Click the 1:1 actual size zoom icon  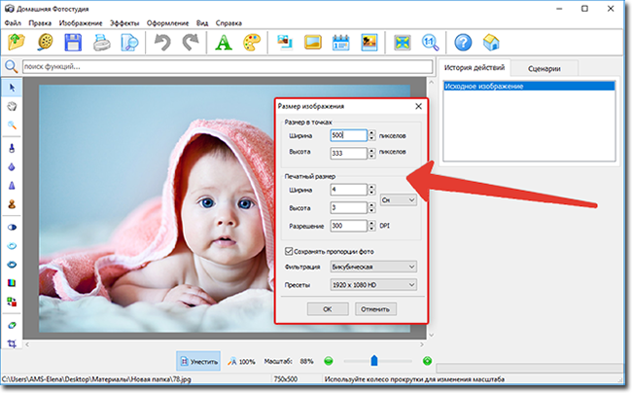point(430,43)
